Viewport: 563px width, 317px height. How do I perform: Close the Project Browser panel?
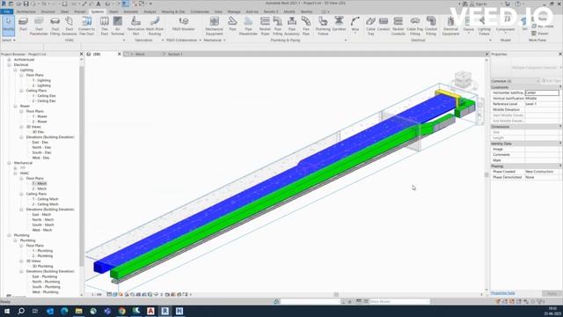click(81, 54)
